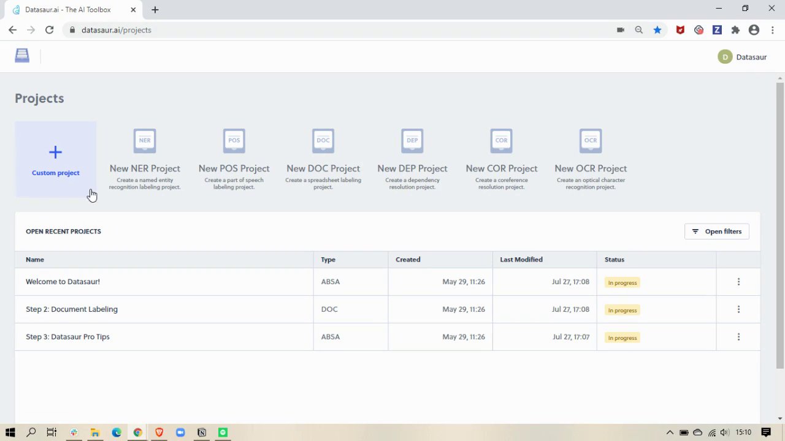This screenshot has height=441, width=785.
Task: Open Step 2: Document Labeling project
Action: (x=72, y=309)
